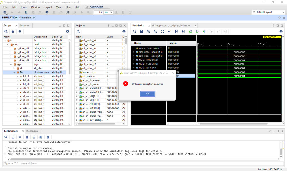The width and height of the screenshot is (287, 171).
Task: Expand NUM_PCIE[31:0] signal
Action: (x=133, y=64)
